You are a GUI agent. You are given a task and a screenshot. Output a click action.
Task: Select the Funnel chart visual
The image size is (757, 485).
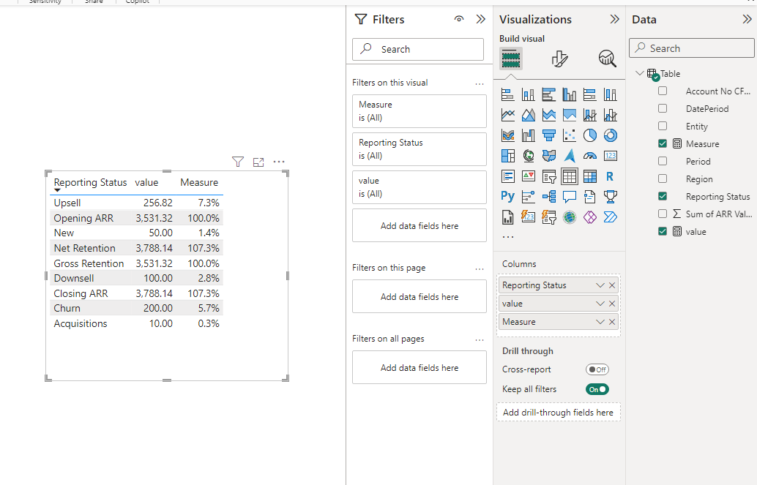click(549, 135)
